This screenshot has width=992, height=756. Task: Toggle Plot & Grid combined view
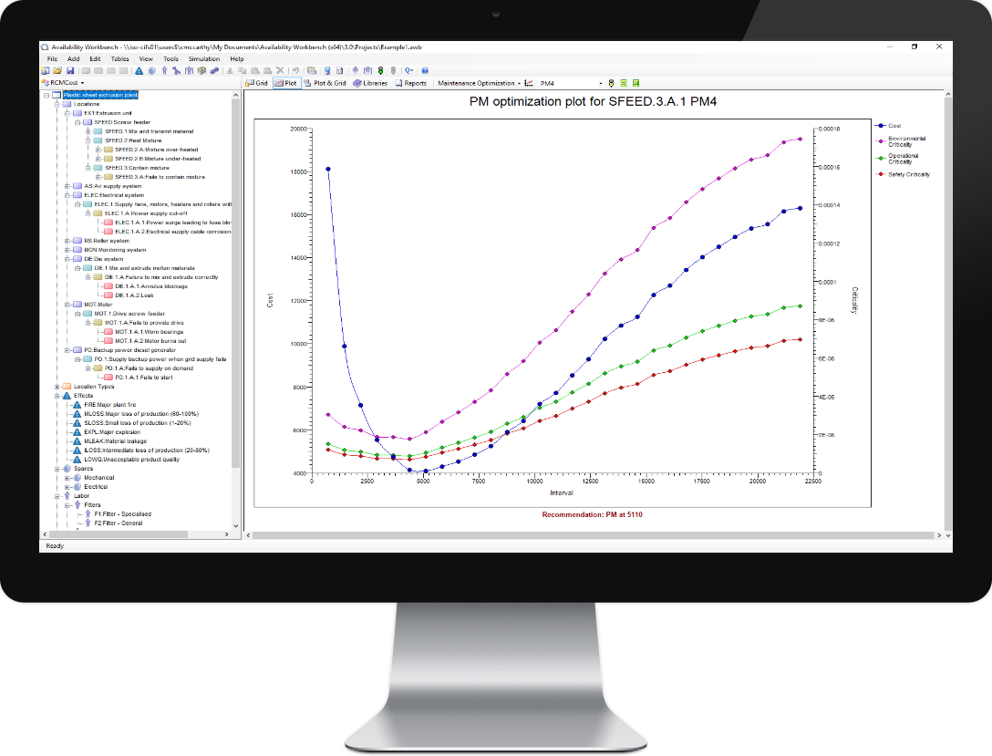point(325,83)
